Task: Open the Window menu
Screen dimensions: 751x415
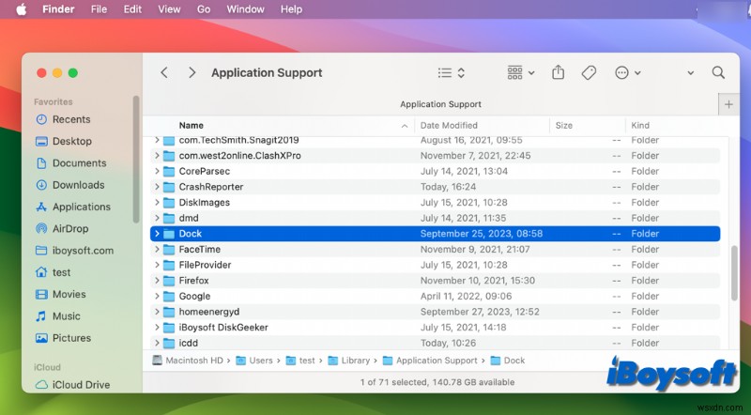Action: (x=245, y=9)
